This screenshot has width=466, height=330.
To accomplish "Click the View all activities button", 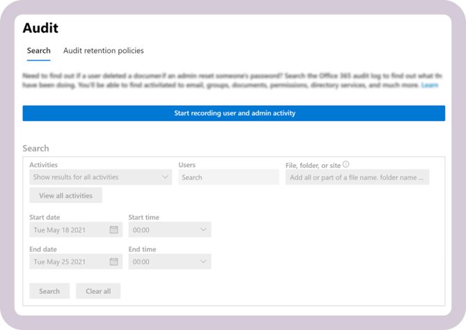I will [x=65, y=196].
